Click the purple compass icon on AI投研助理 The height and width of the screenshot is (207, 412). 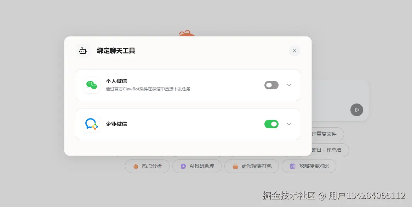click(x=183, y=166)
